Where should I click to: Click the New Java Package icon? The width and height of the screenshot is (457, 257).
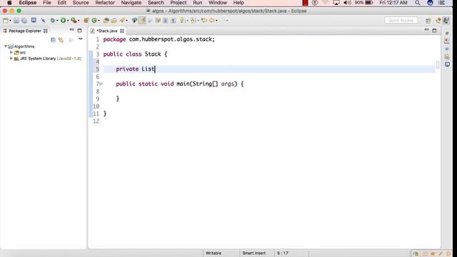(x=86, y=21)
